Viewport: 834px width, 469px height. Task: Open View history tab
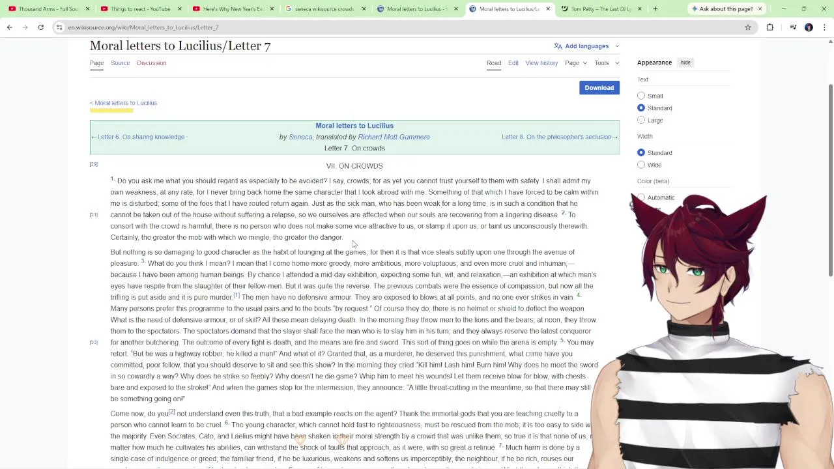(541, 63)
